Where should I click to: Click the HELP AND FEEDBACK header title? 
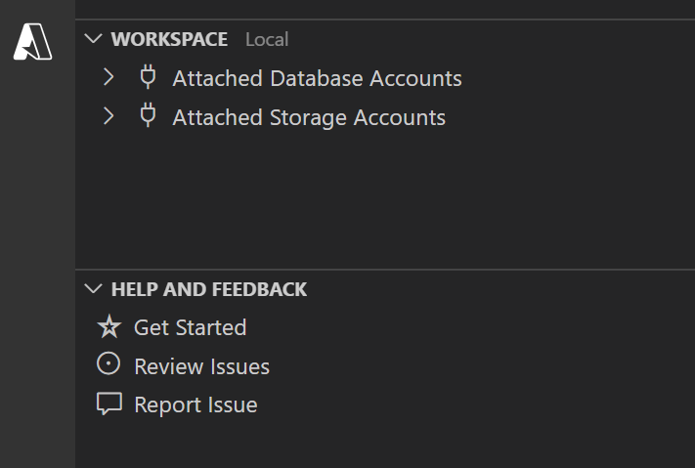(x=209, y=289)
